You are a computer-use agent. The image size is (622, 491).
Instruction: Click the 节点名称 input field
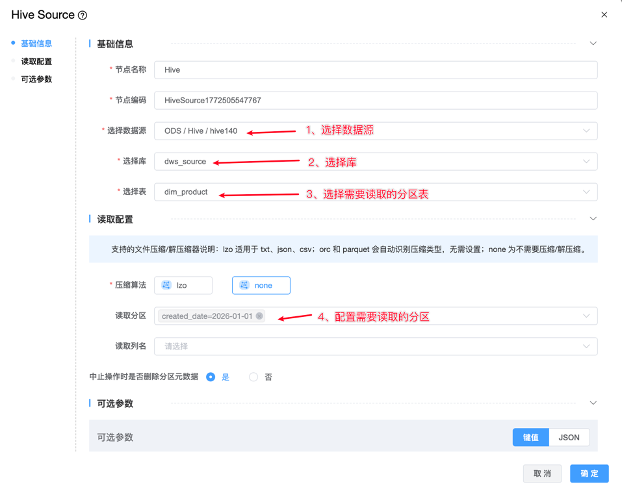376,70
